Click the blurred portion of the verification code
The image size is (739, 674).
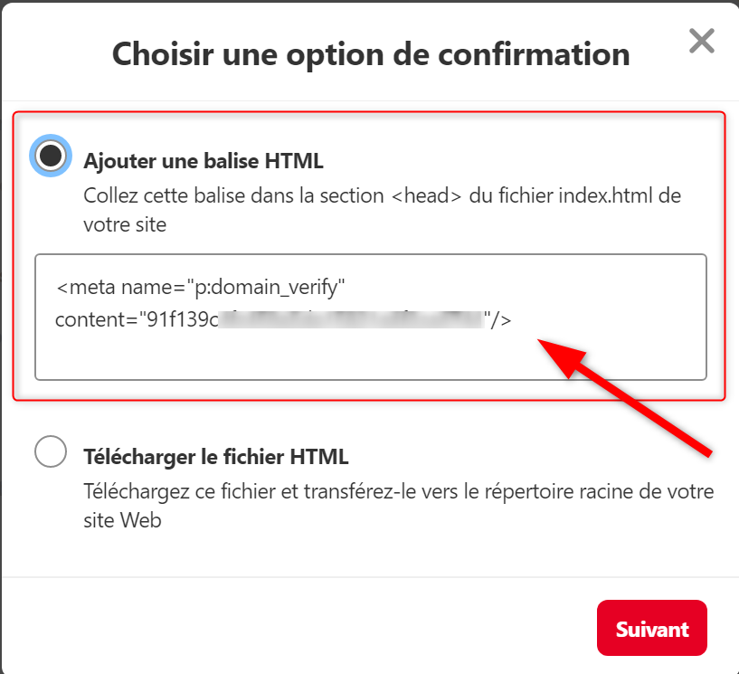tap(352, 319)
